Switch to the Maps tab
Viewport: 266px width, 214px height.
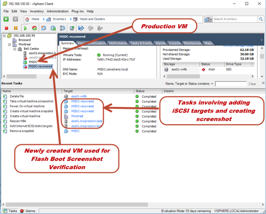pyautogui.click(x=208, y=43)
